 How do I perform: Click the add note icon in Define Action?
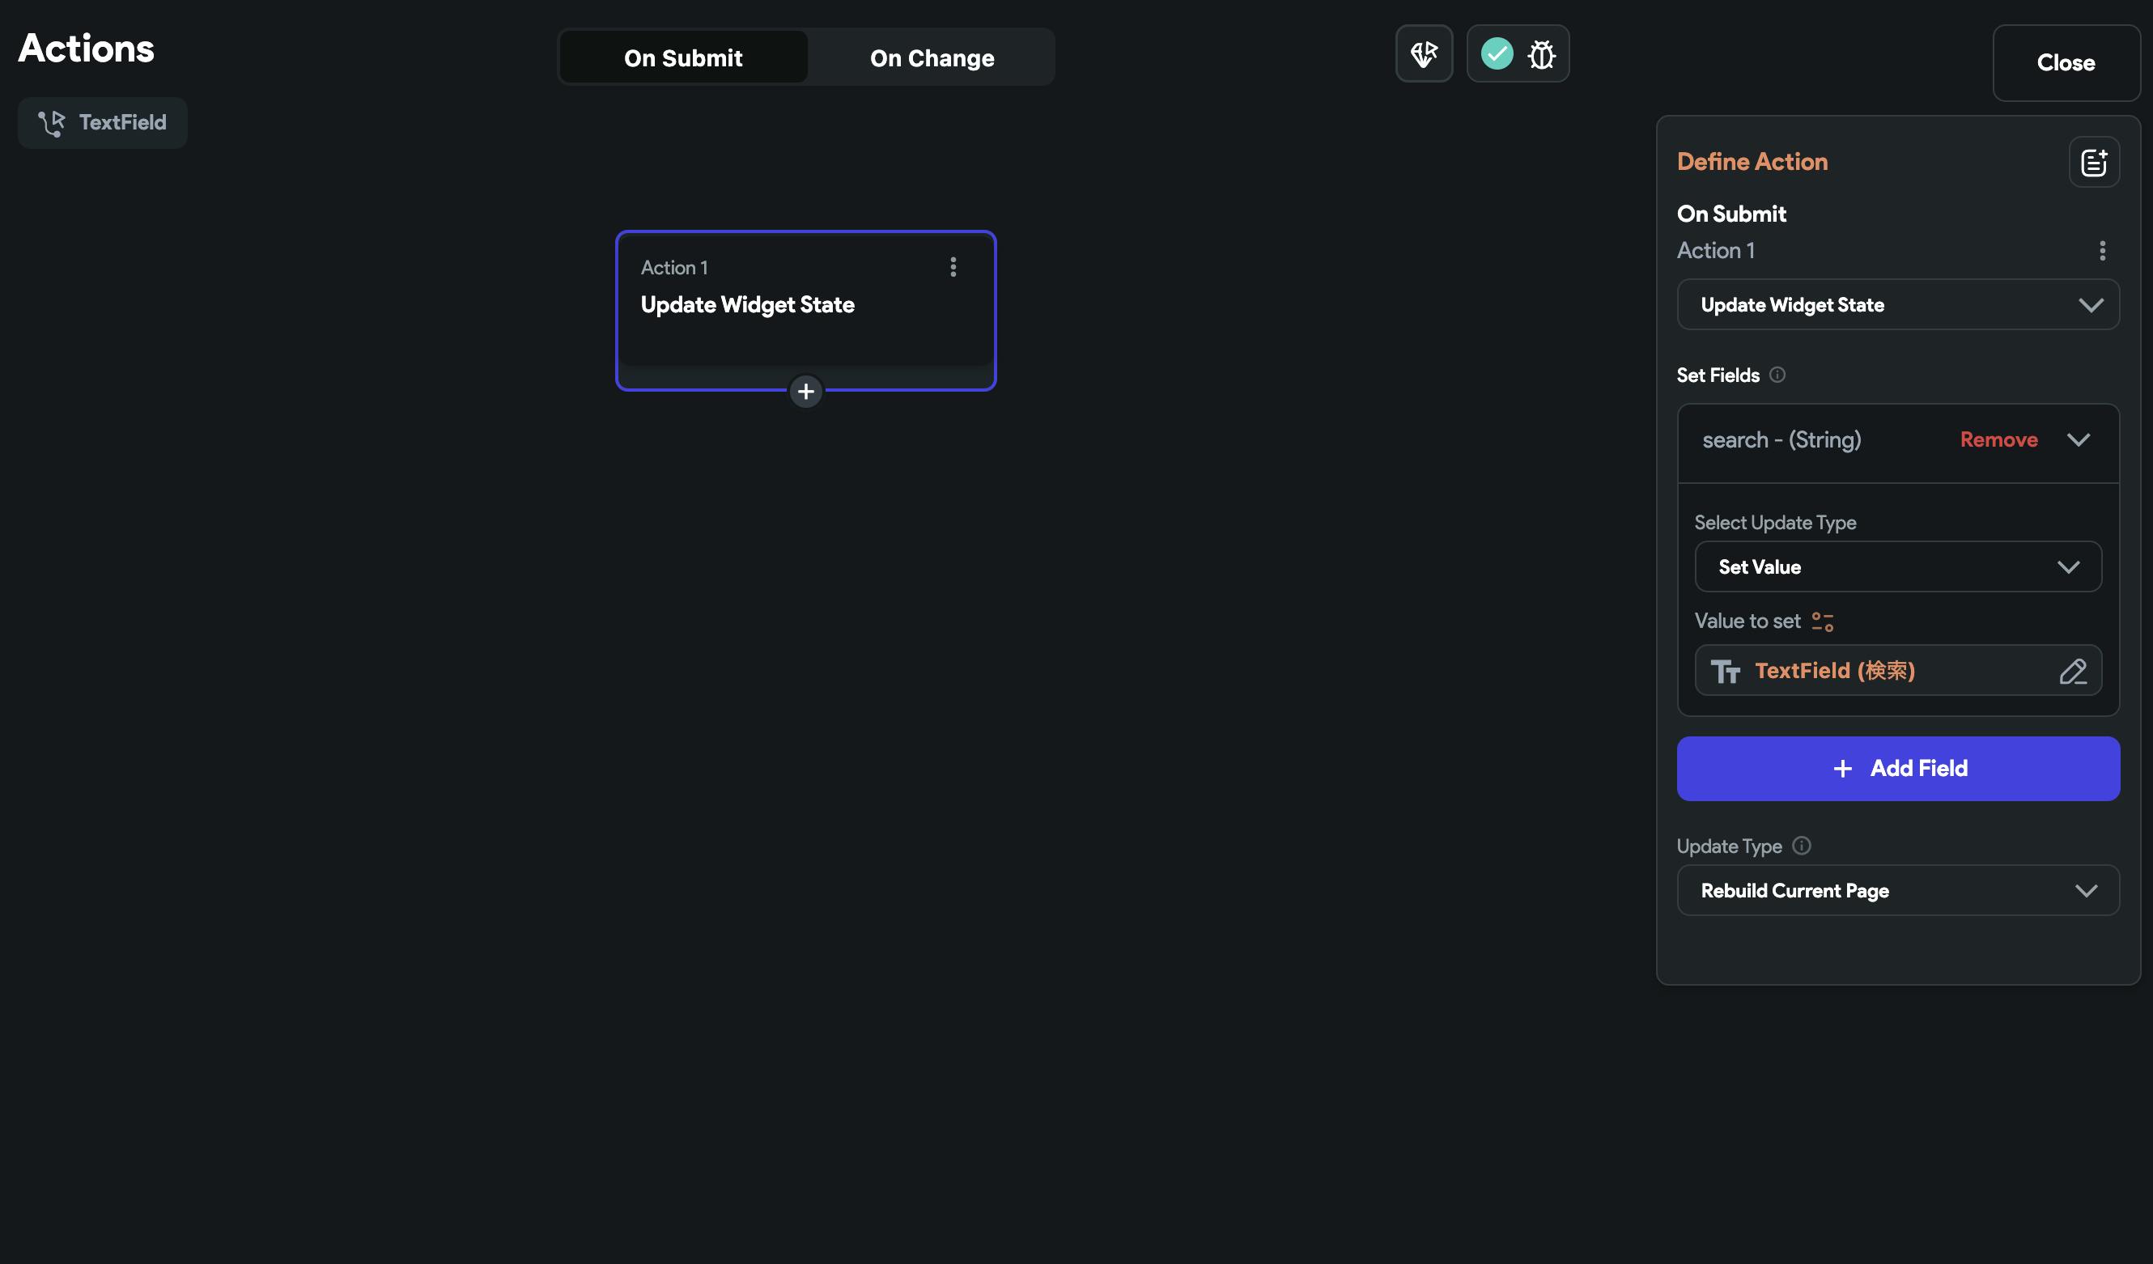point(2093,161)
